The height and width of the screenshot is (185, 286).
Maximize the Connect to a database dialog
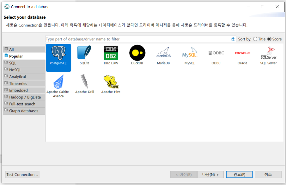(263, 7)
